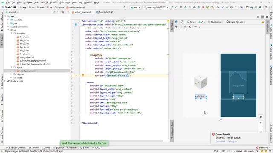
Task: Open the app run configuration dropdown
Action: (x=135, y=8)
